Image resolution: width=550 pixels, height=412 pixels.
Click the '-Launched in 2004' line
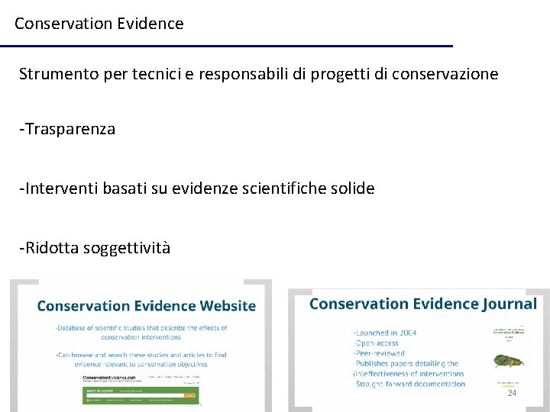coord(385,333)
